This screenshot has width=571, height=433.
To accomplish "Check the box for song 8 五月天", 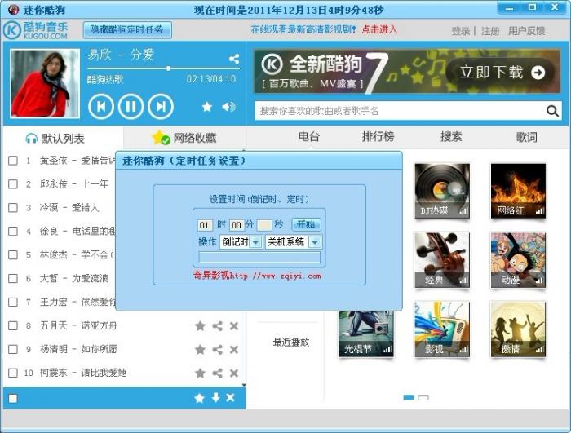I will (x=13, y=325).
